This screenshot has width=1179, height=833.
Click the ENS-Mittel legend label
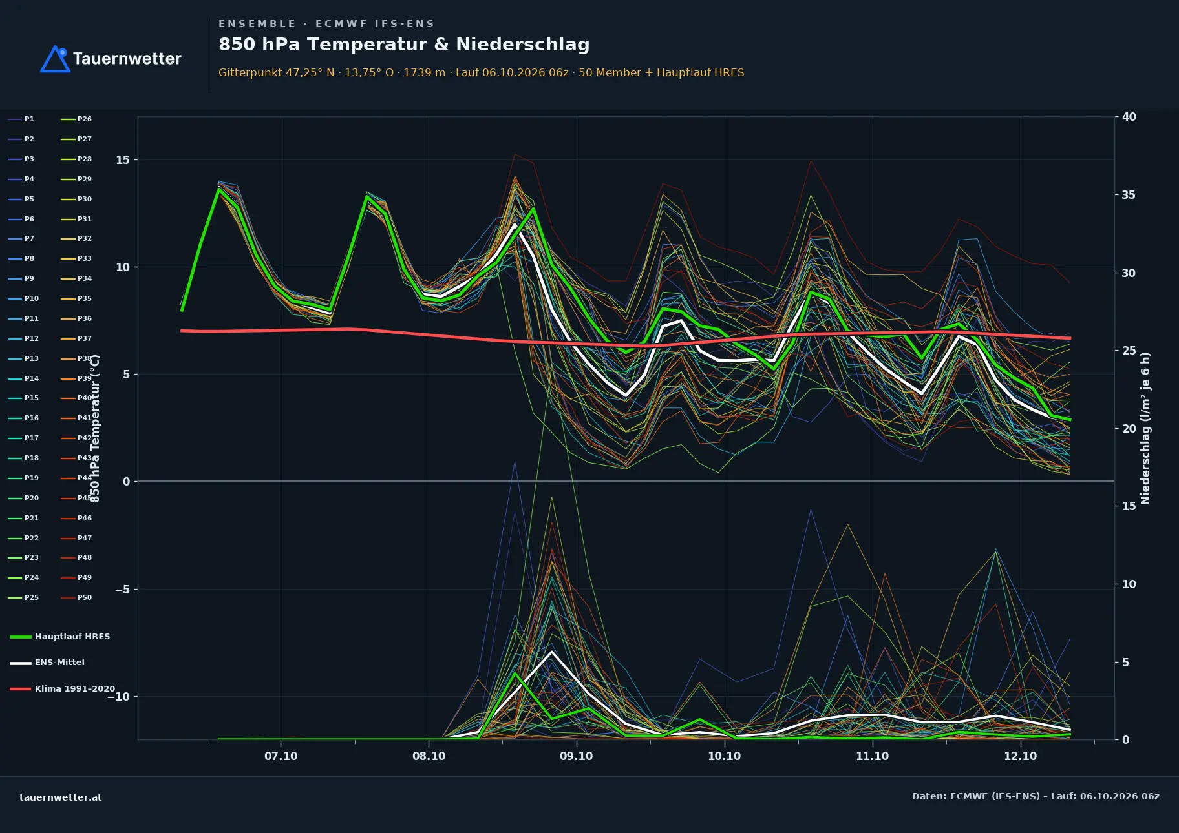point(59,663)
